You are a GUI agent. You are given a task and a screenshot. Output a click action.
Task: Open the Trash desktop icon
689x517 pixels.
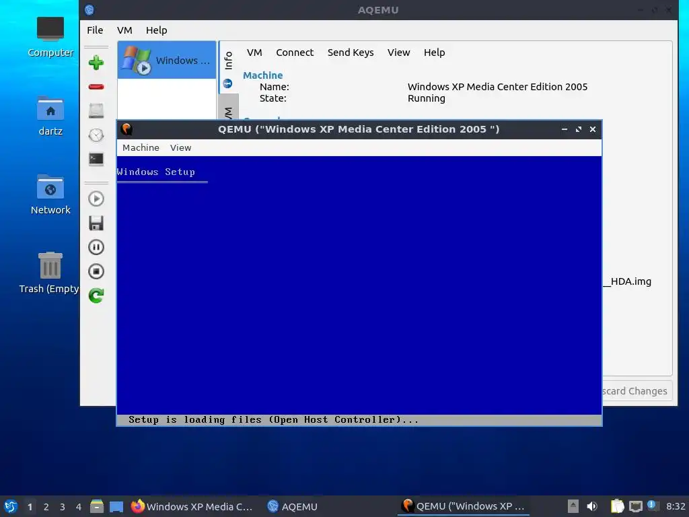coord(50,273)
